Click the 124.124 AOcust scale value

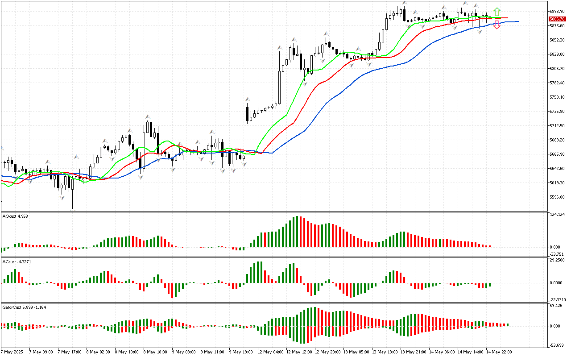[x=557, y=215]
